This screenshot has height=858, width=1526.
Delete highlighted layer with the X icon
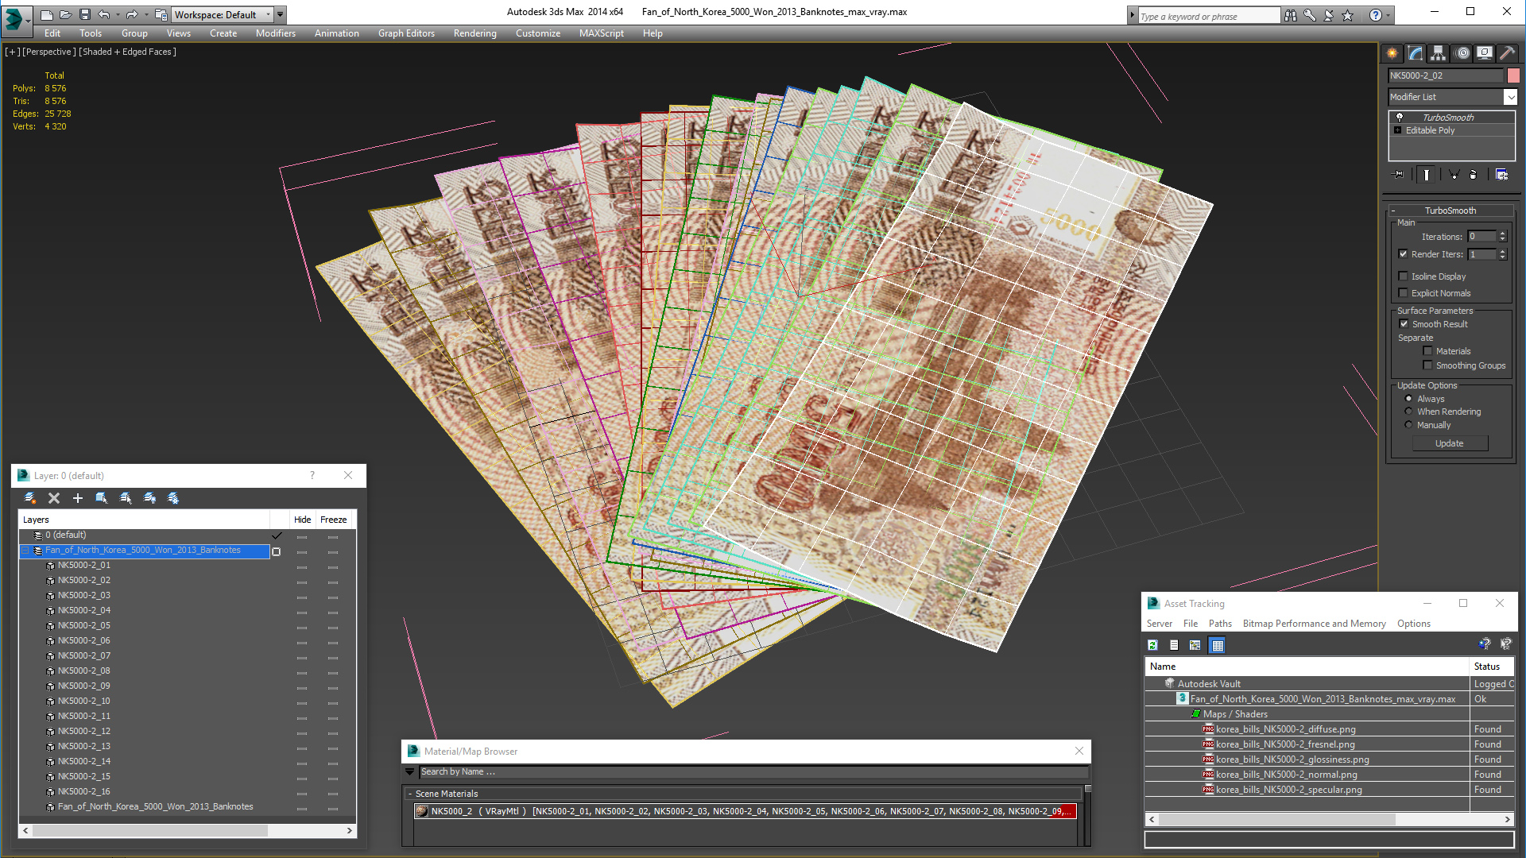pyautogui.click(x=54, y=498)
